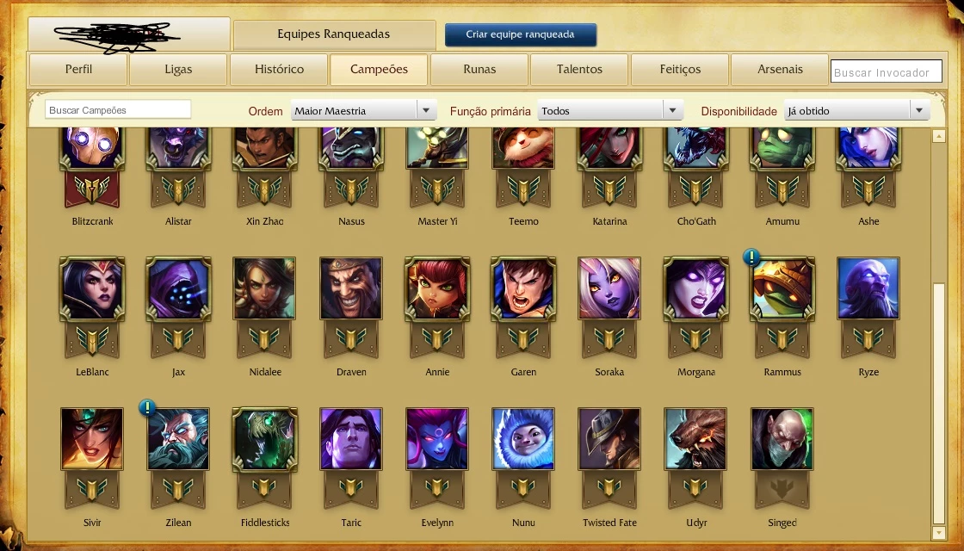Select the Soraka champion portrait
964x551 pixels.
pyautogui.click(x=609, y=289)
